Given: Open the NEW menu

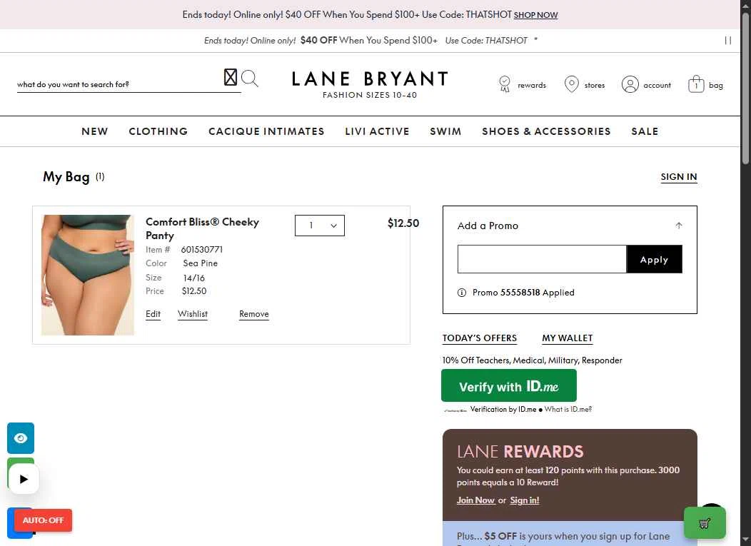Looking at the screenshot, I should [x=95, y=131].
